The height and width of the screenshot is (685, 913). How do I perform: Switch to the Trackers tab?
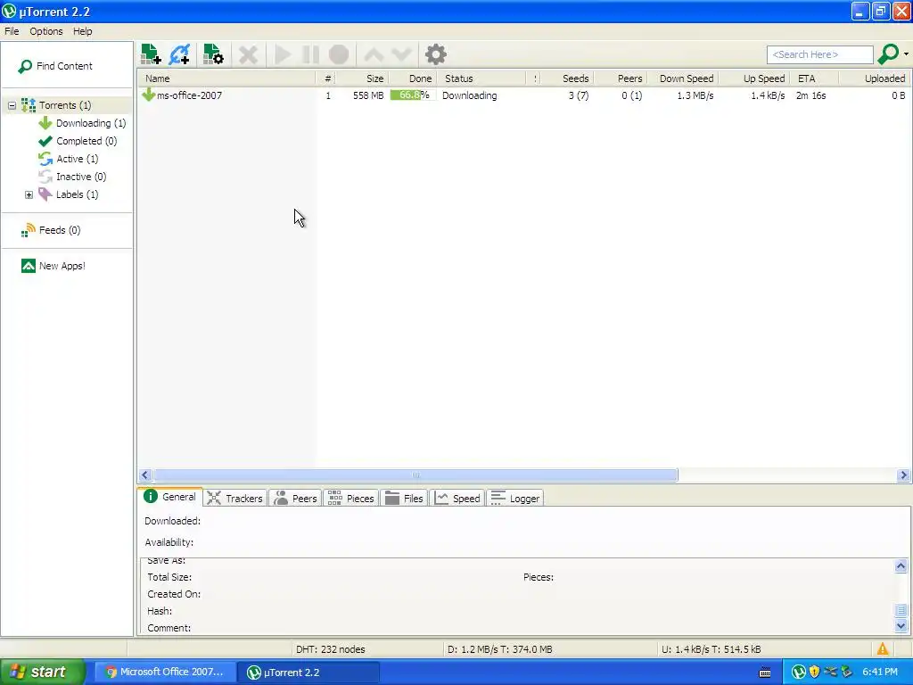235,499
